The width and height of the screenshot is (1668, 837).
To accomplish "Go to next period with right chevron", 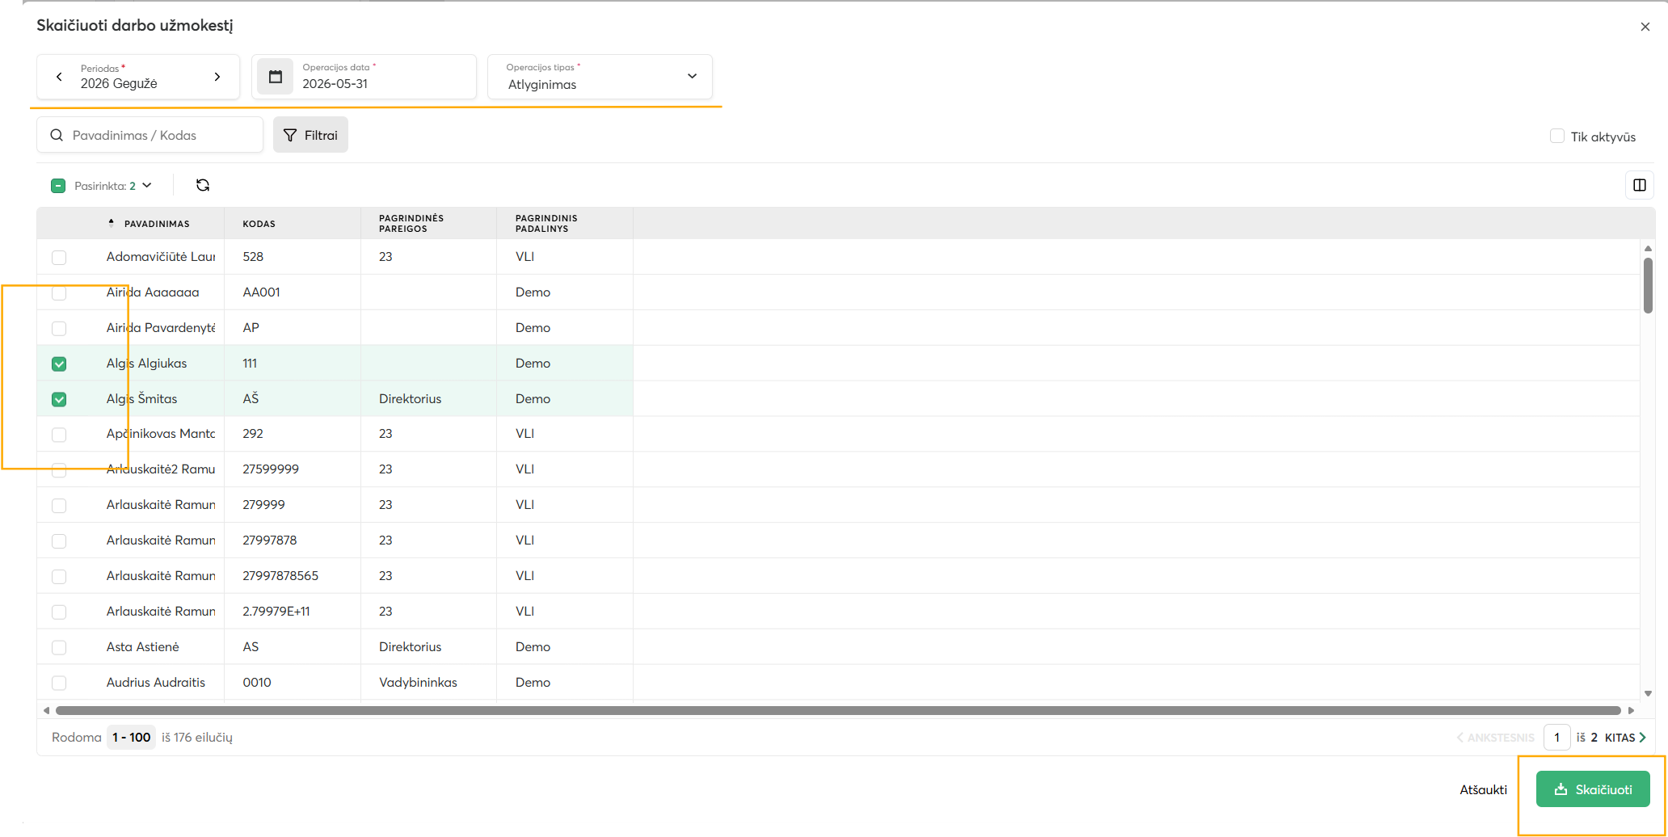I will (217, 77).
